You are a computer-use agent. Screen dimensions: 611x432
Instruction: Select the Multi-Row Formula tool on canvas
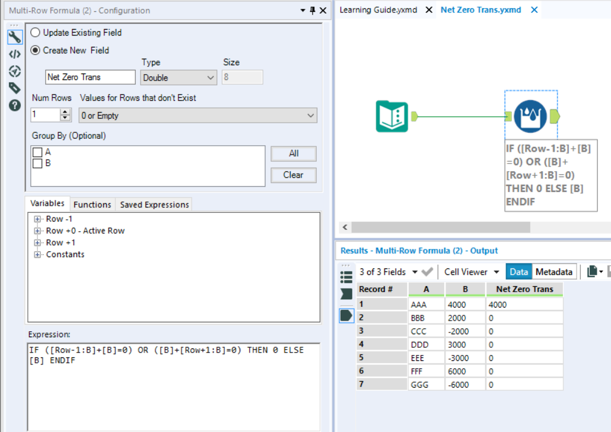[x=531, y=116]
